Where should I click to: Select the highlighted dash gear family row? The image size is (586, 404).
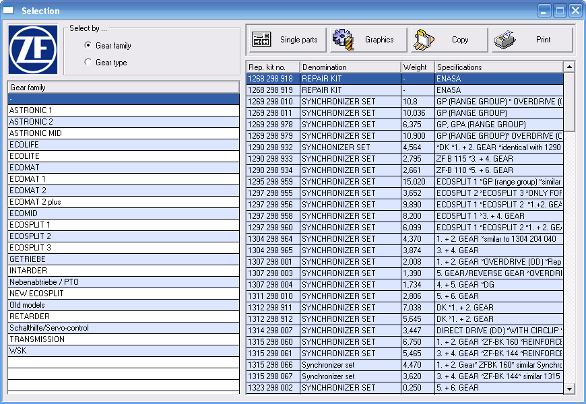click(x=123, y=99)
